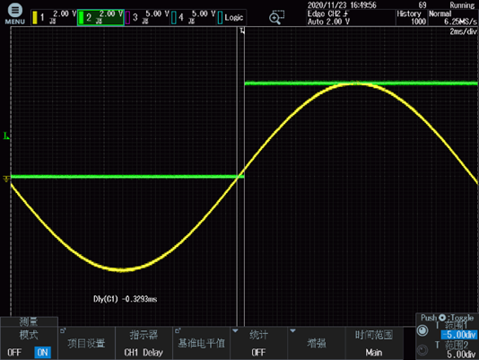Image resolution: width=479 pixels, height=360 pixels.
Task: Expand the 增强 enhanced menu
Action: (x=316, y=343)
